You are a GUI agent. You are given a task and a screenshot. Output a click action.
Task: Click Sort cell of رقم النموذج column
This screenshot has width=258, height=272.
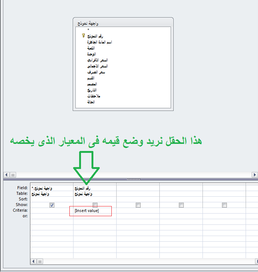point(95,199)
